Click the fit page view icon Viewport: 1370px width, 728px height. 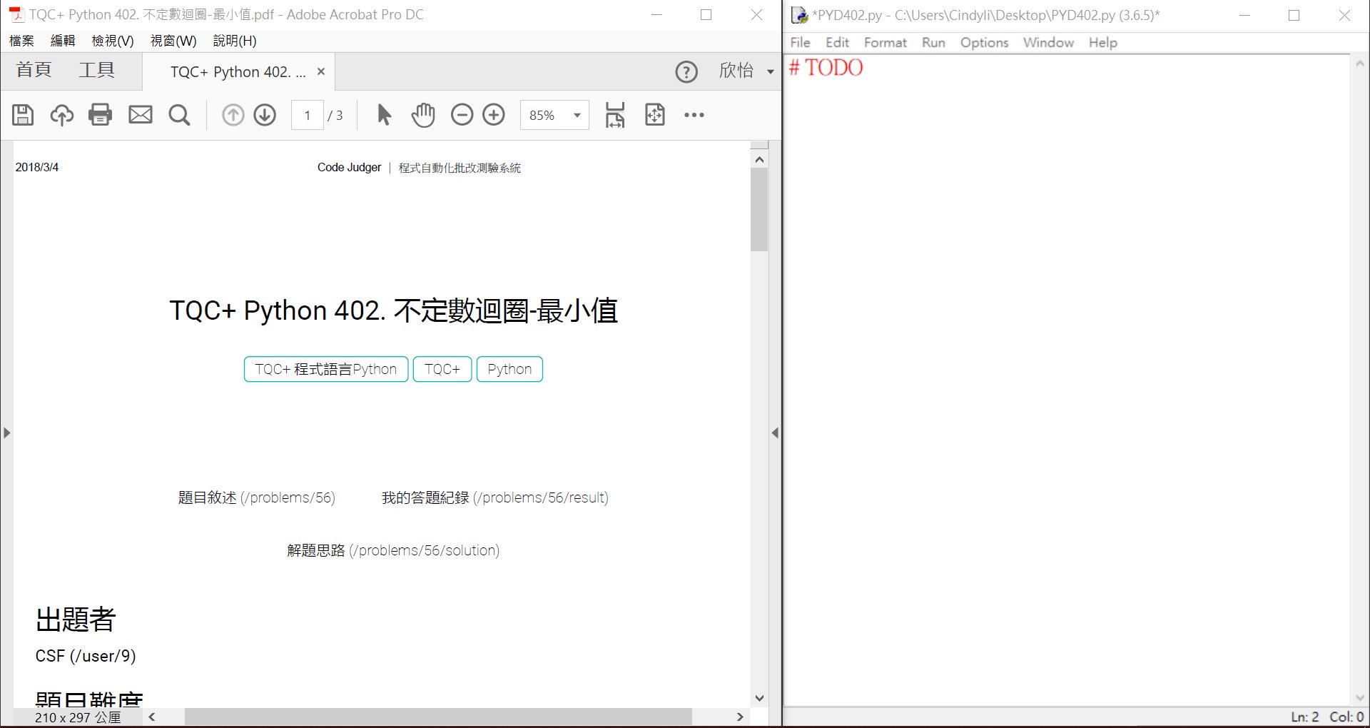pyautogui.click(x=654, y=115)
